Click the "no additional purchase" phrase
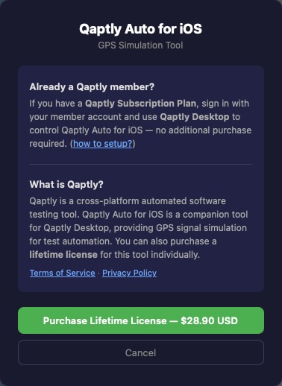This screenshot has width=282, height=386. (x=204, y=130)
